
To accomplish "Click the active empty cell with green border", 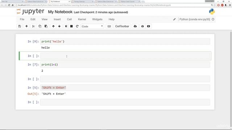I will click(125, 56).
